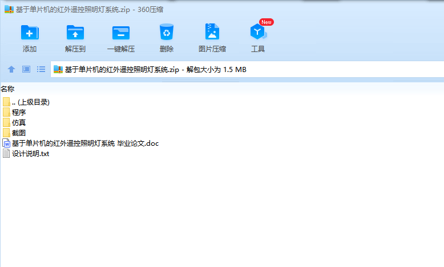Click the folder icon beside 程序
Viewport: 444px width, 267px height.
pyautogui.click(x=6, y=113)
